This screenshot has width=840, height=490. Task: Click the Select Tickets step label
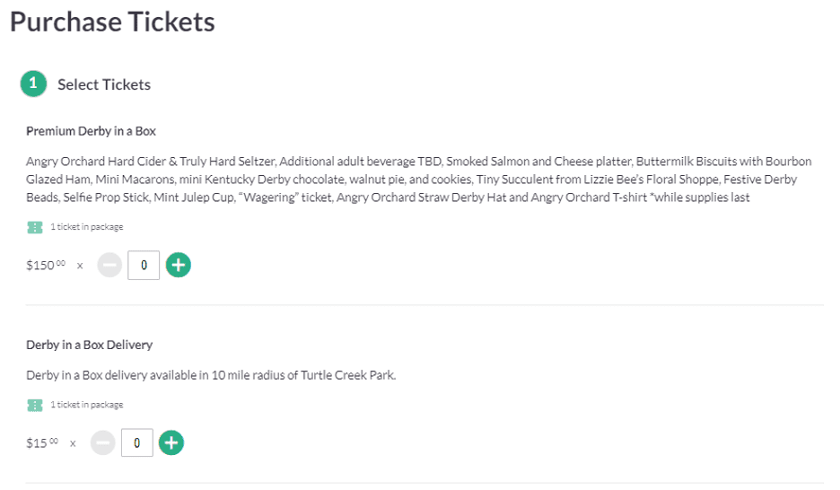coord(104,84)
